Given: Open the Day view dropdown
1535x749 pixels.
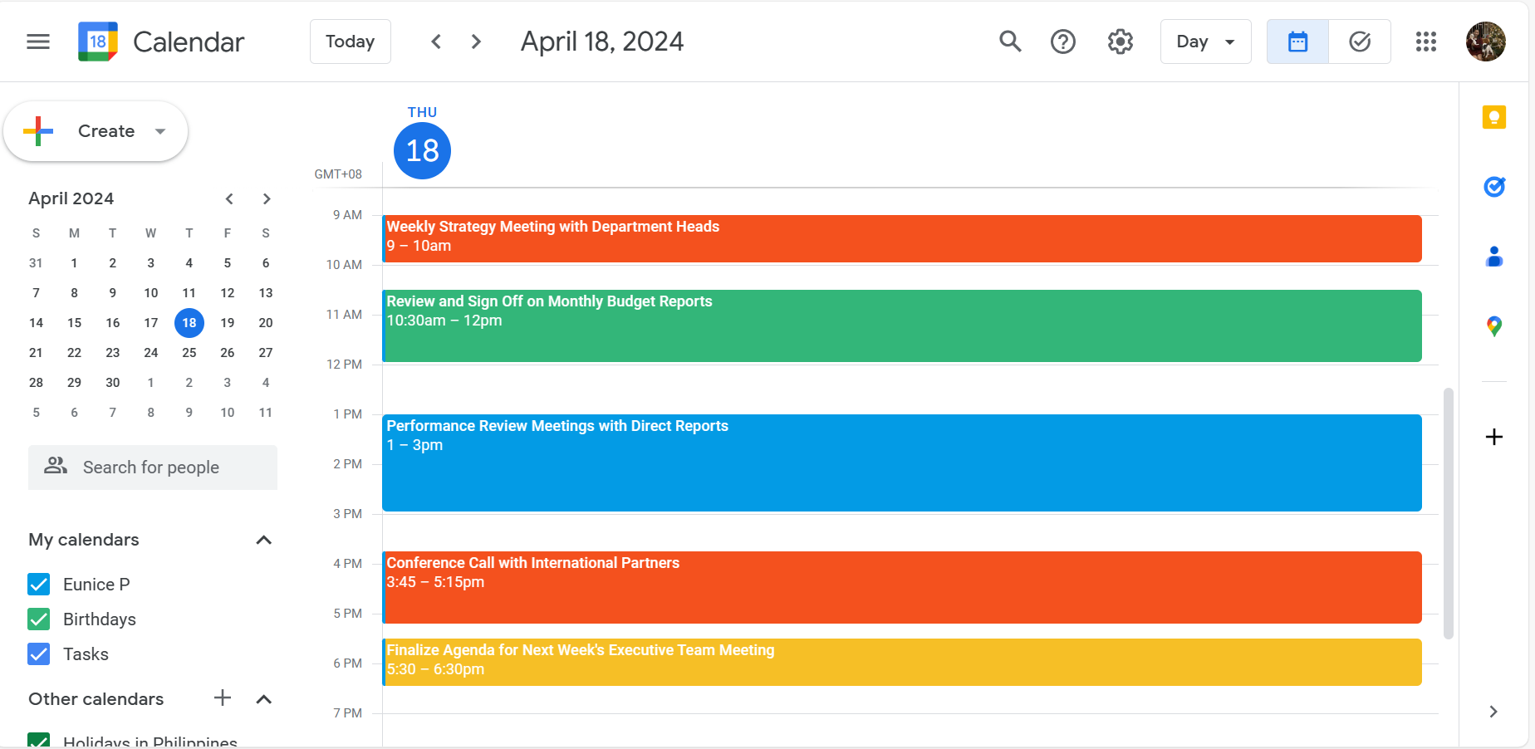Looking at the screenshot, I should point(1205,42).
